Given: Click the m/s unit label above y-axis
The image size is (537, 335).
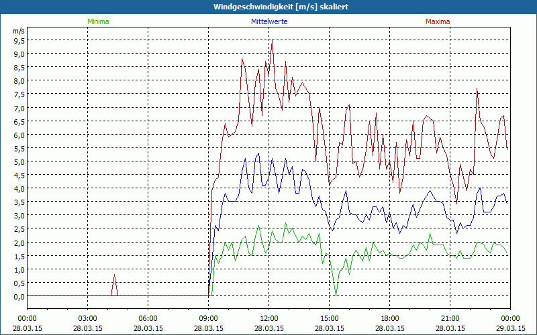Looking at the screenshot, I should (19, 31).
